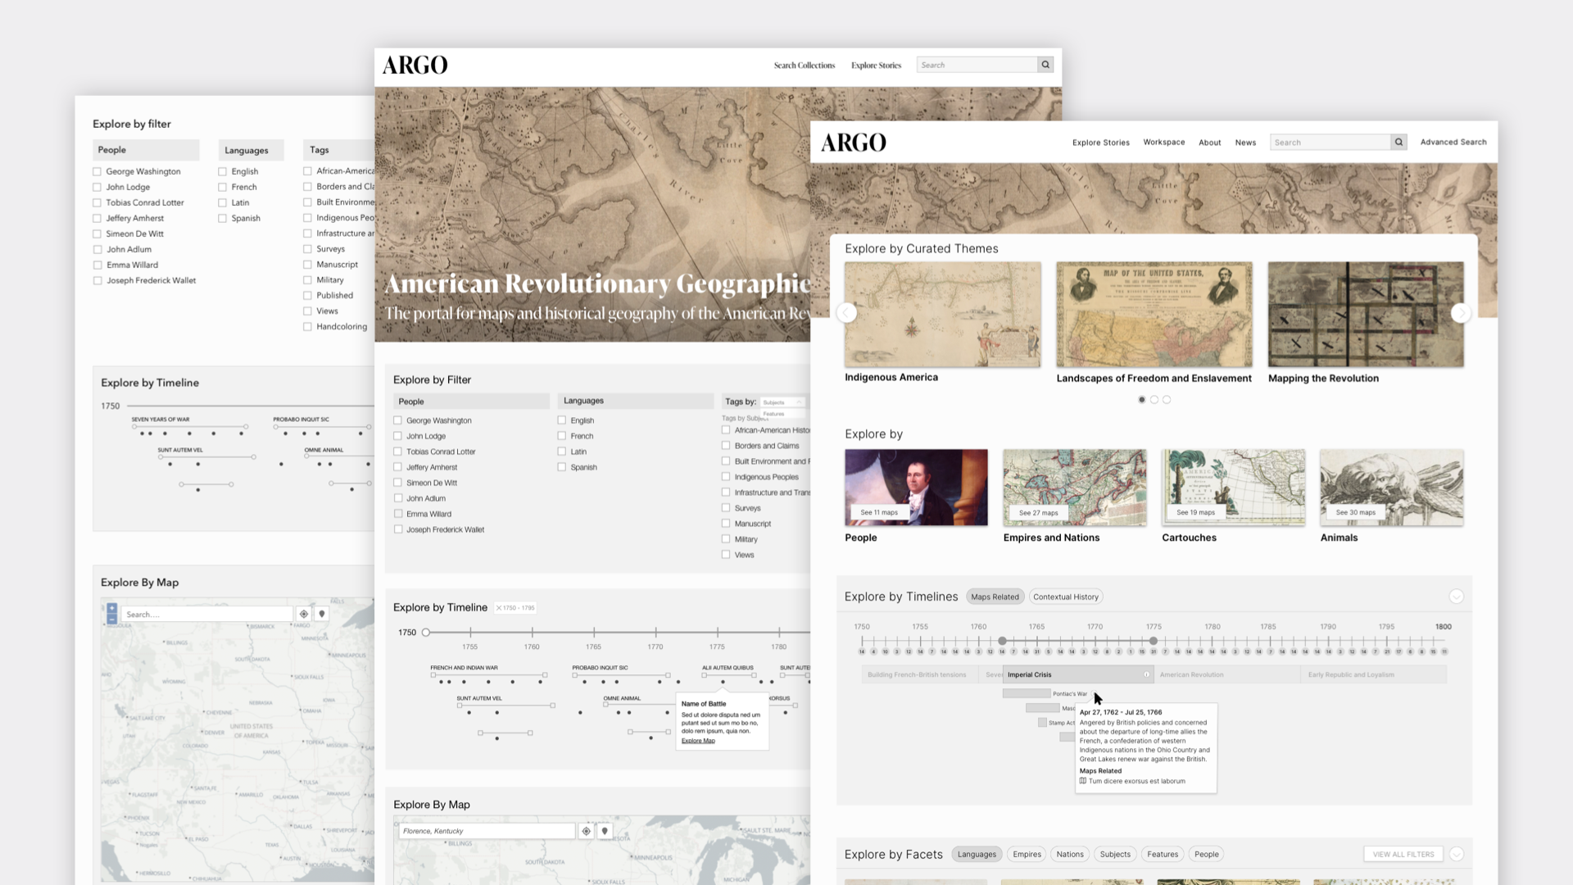Viewport: 1573px width, 885px height.
Task: Click the map zoom-in plus button in the left panel
Action: (112, 609)
